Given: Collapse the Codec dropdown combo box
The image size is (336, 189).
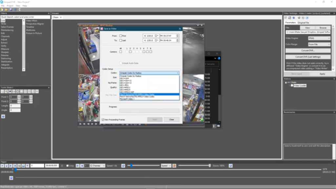Looking at the screenshot, I should click(149, 73).
